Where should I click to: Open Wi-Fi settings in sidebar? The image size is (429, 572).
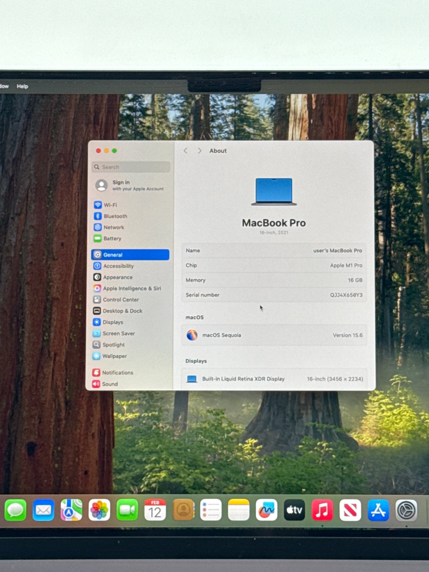[110, 205]
